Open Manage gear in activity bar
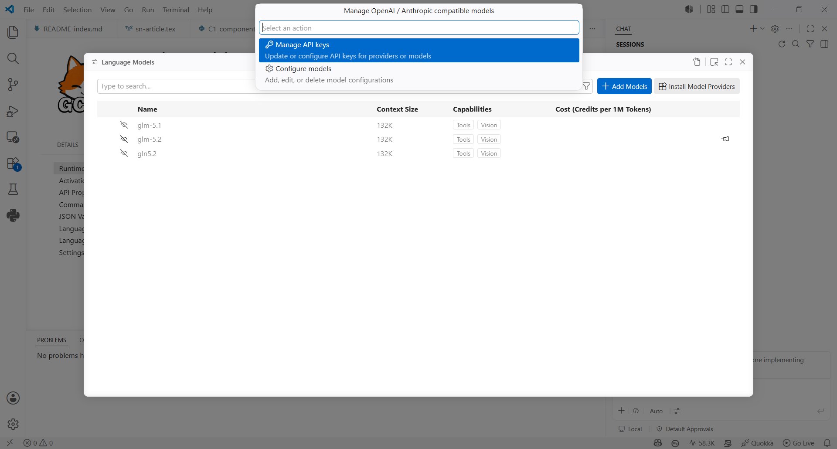Image resolution: width=837 pixels, height=449 pixels. click(x=13, y=424)
